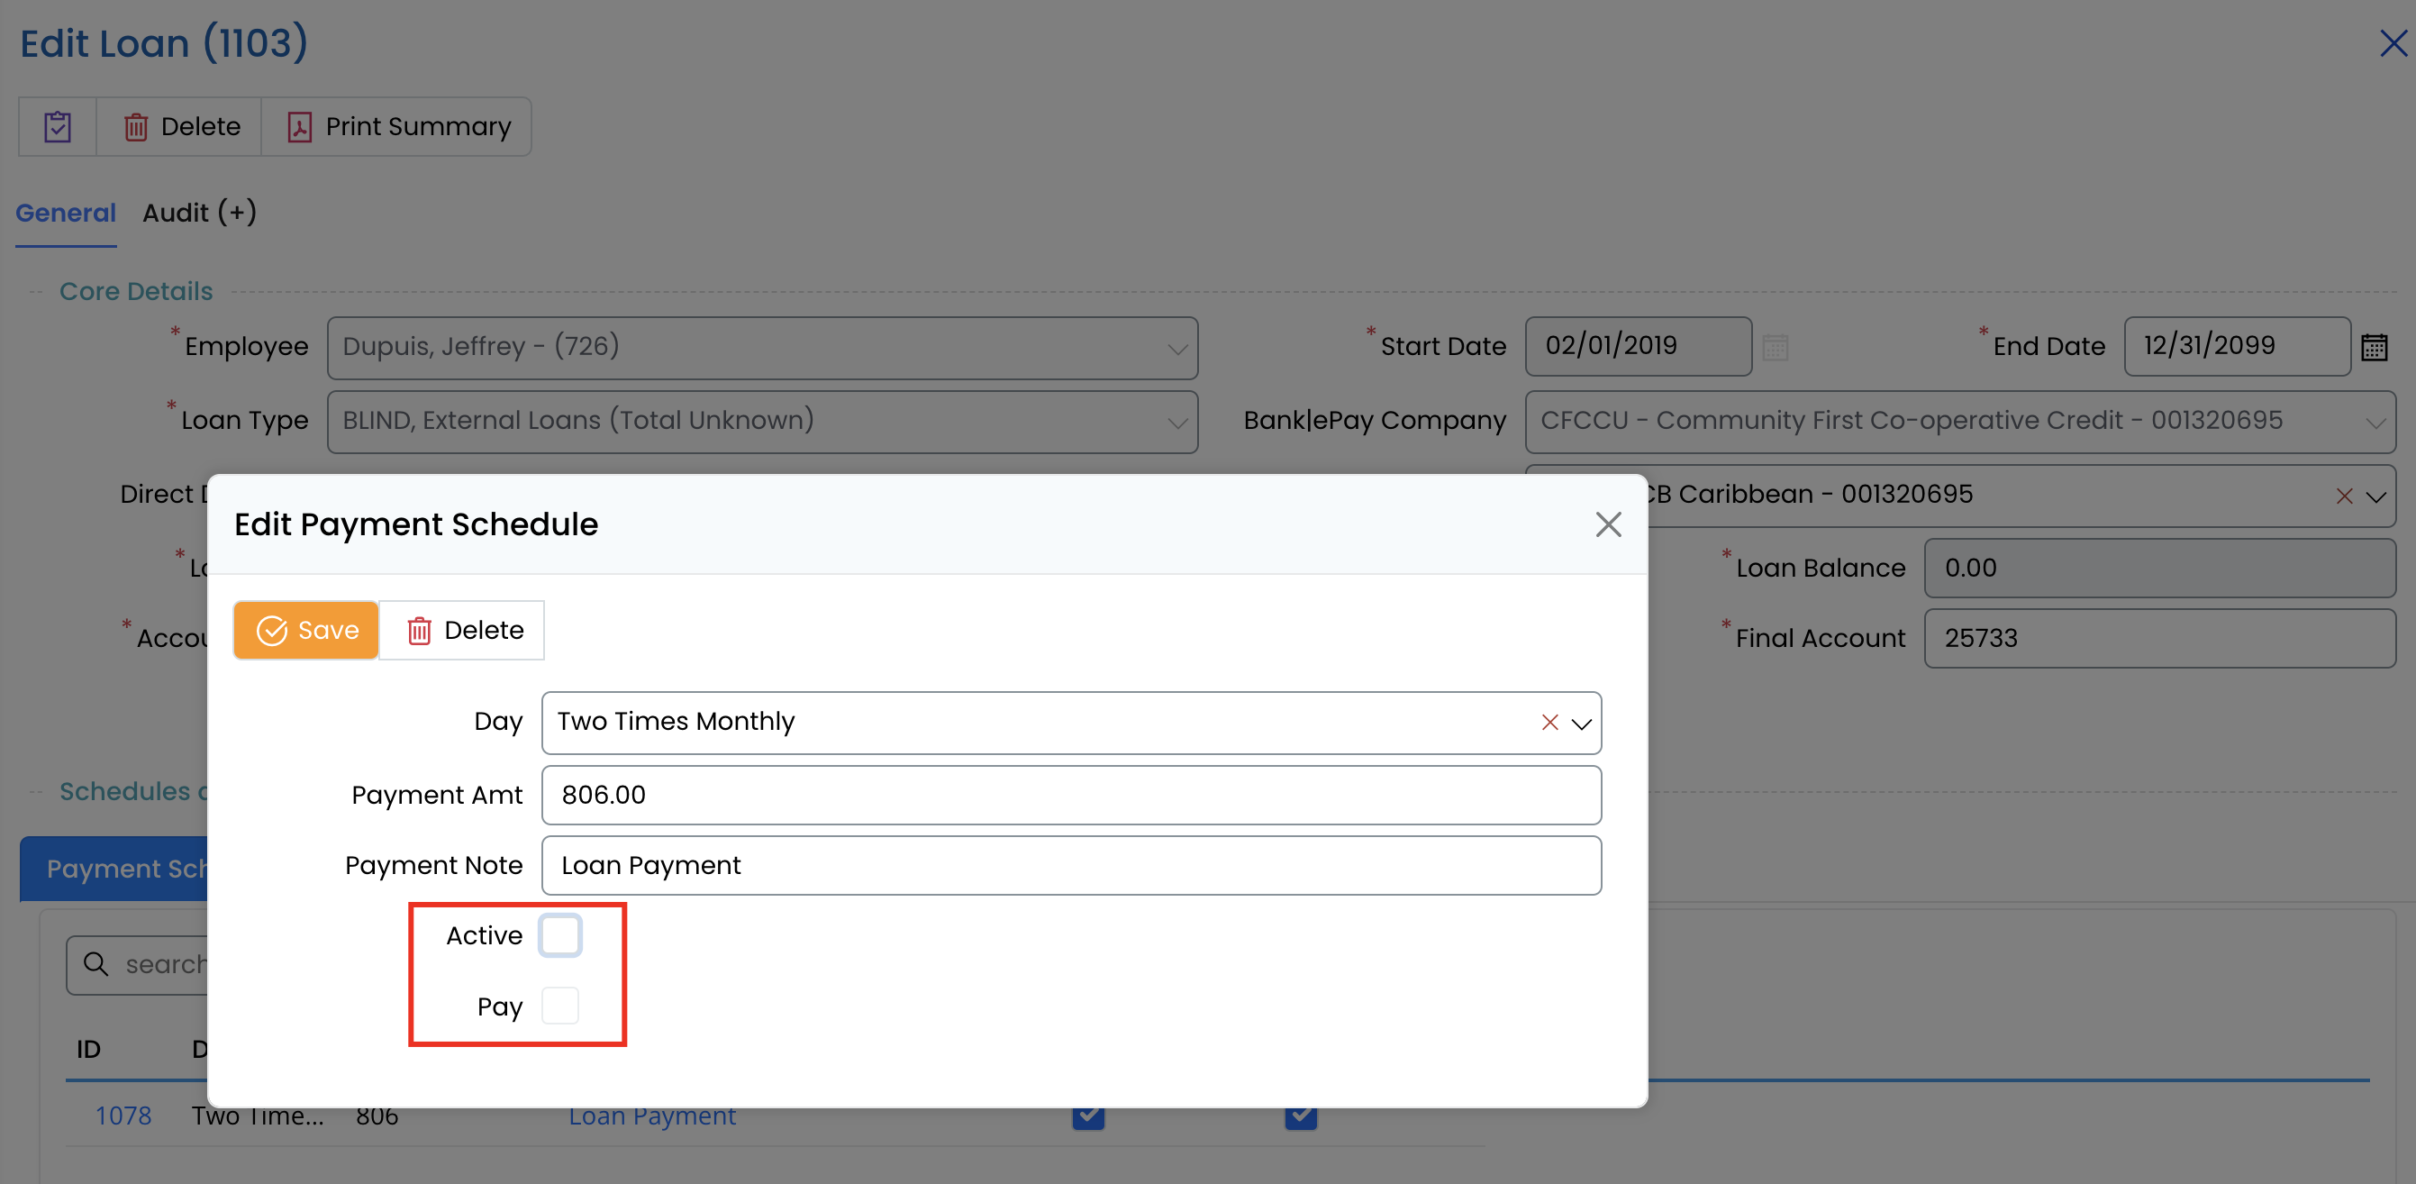The image size is (2416, 1184).
Task: Click the clipboard check icon in toolbar
Action: 58,127
